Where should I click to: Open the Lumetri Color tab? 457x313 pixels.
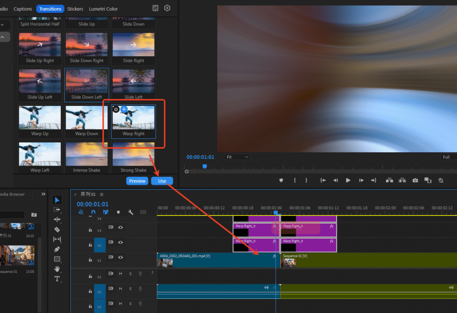(103, 8)
